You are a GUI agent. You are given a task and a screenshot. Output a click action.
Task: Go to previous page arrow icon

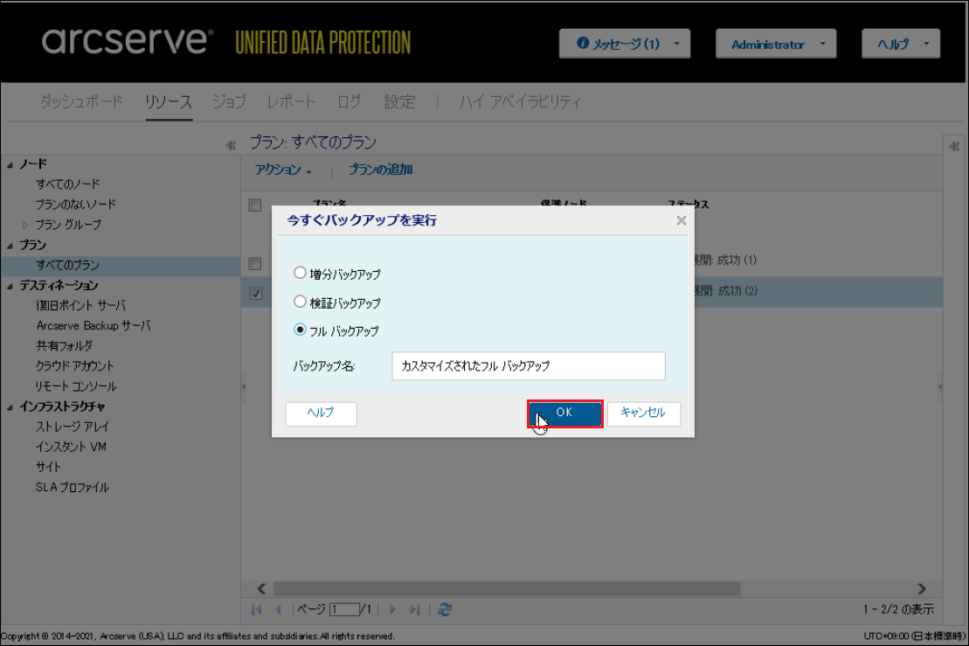(278, 609)
